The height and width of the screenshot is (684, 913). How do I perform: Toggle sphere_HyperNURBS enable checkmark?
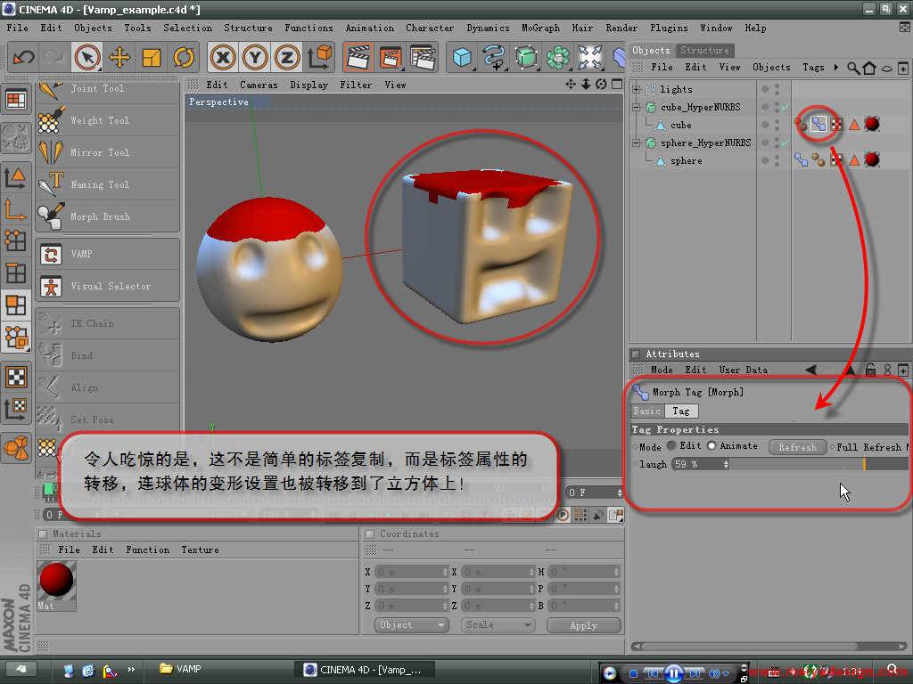tap(786, 142)
